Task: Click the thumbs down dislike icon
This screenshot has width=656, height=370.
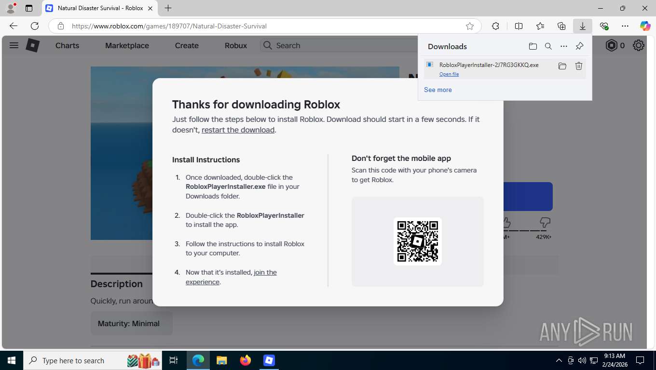Action: [545, 223]
